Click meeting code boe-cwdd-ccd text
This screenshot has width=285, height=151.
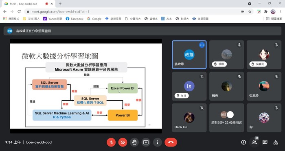[39, 142]
